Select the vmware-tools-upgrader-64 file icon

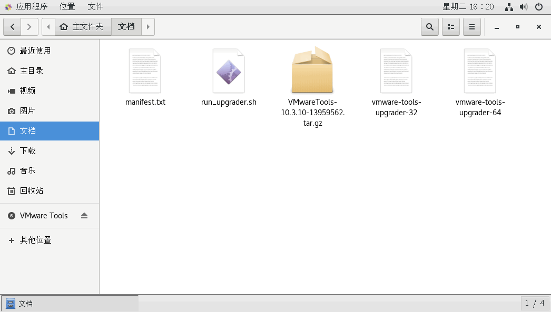click(480, 71)
